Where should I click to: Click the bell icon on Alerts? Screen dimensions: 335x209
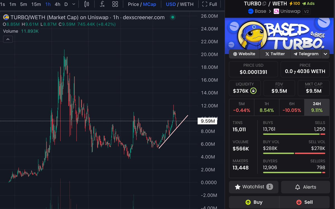point(298,187)
